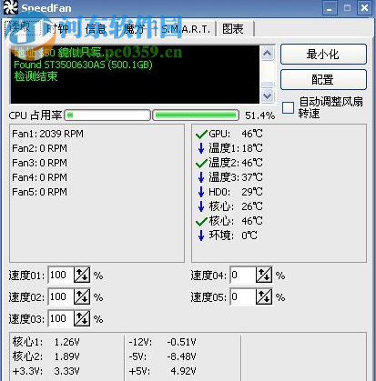The width and height of the screenshot is (376, 381).
Task: Click the 51.4% CPU usage value
Action: 260,115
